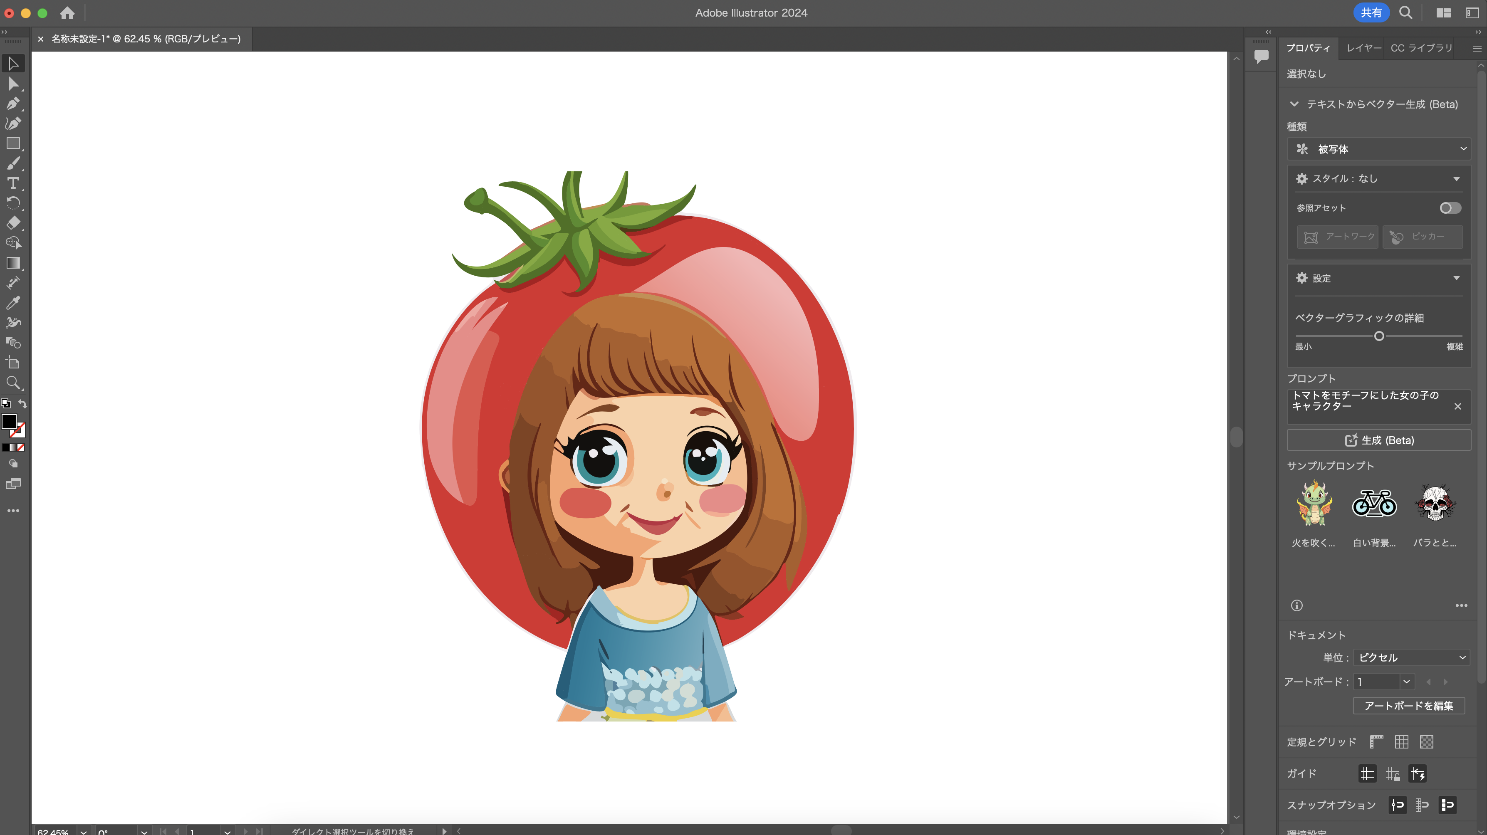Select the Pen tool

point(13,104)
